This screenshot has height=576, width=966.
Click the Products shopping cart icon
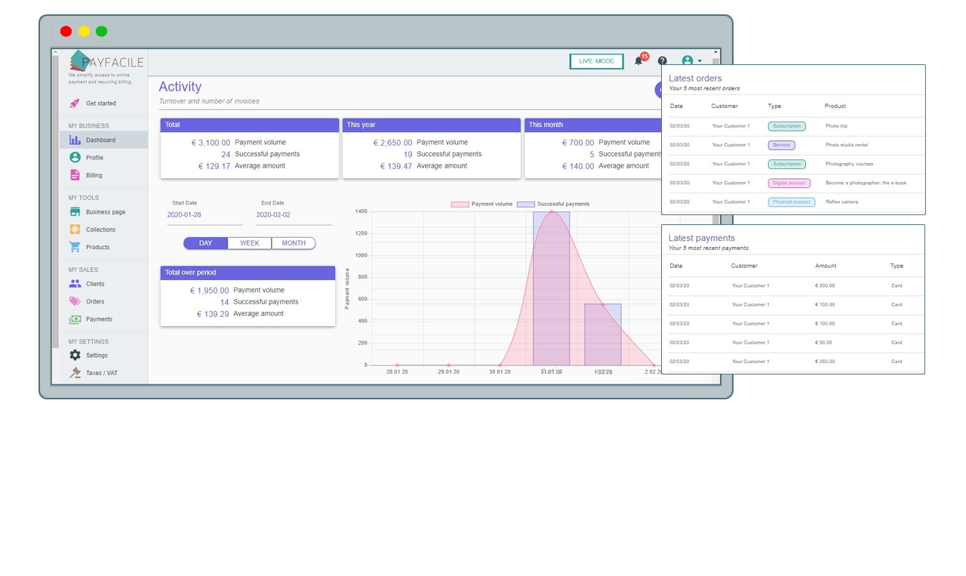click(x=75, y=247)
